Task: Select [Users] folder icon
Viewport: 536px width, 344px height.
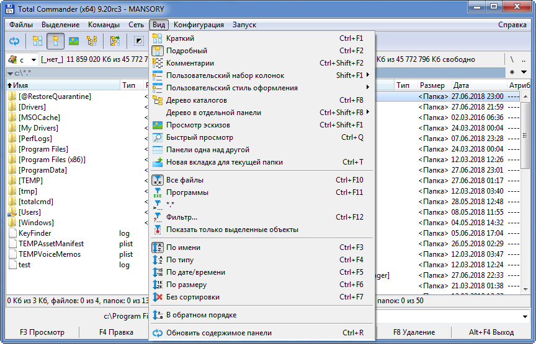Action: [12, 212]
